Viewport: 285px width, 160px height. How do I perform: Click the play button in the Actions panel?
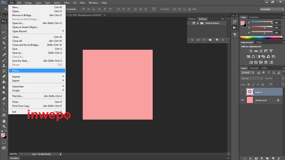pyautogui.click(x=204, y=40)
